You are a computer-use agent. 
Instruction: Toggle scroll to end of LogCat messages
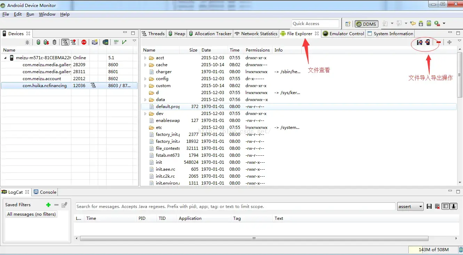click(x=453, y=206)
